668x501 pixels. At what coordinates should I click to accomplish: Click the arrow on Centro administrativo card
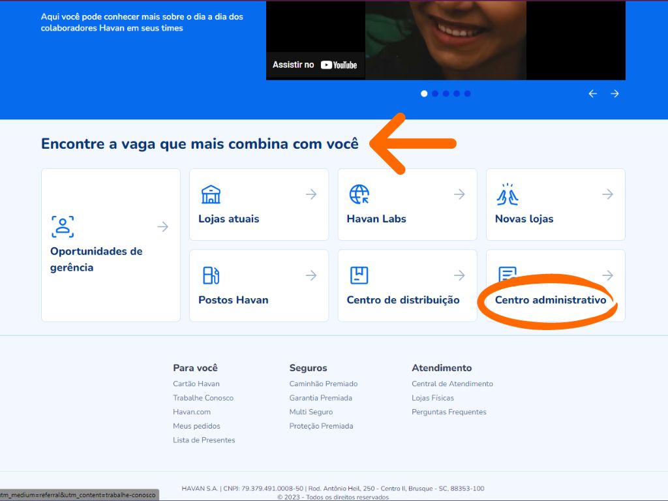point(607,275)
